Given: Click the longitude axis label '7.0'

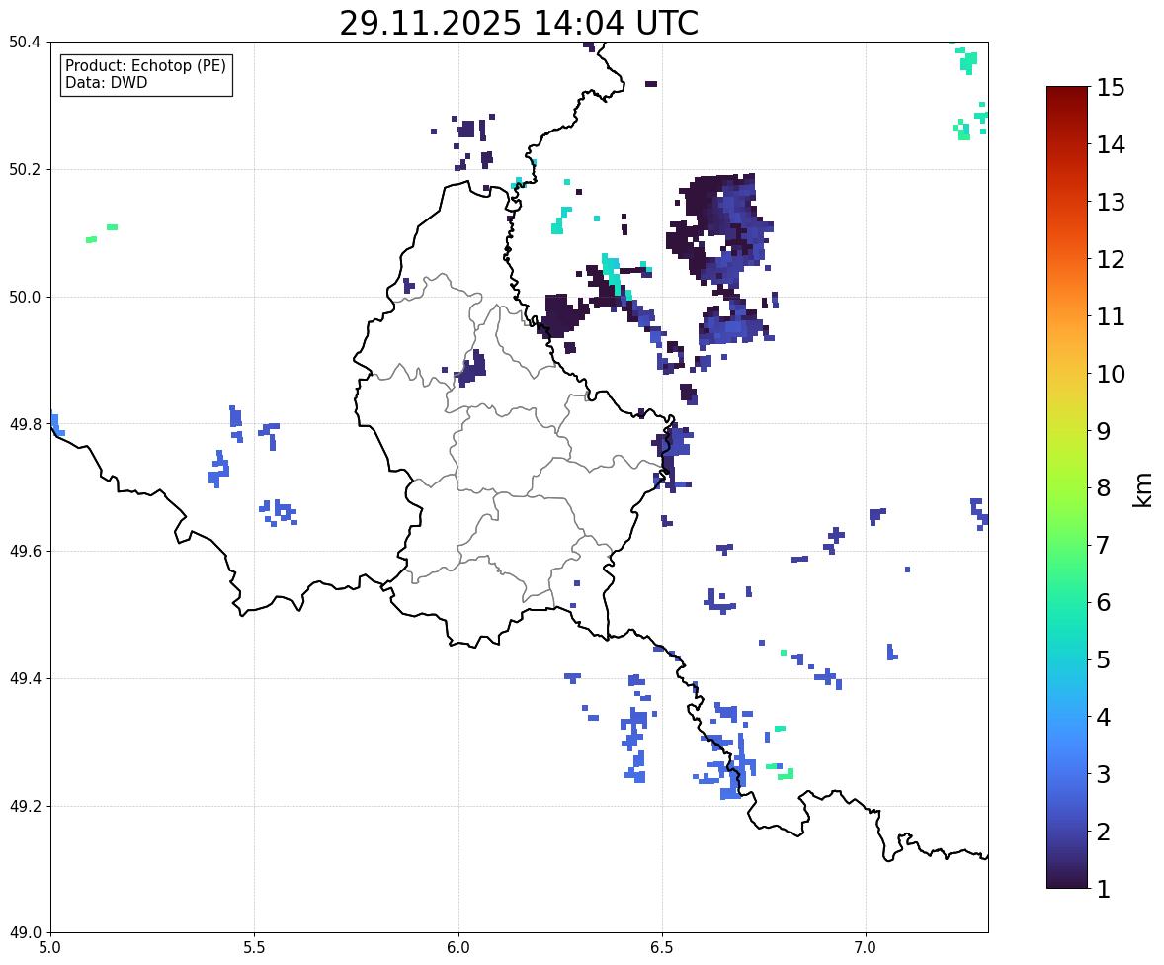Looking at the screenshot, I should (866, 948).
